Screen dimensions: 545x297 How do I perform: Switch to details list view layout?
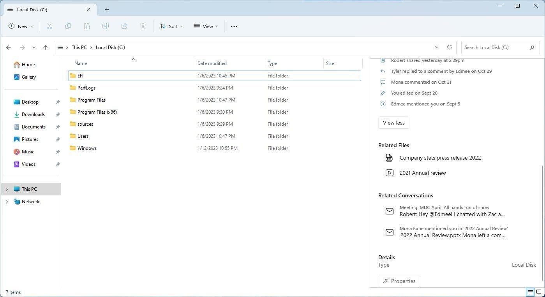coord(530,292)
